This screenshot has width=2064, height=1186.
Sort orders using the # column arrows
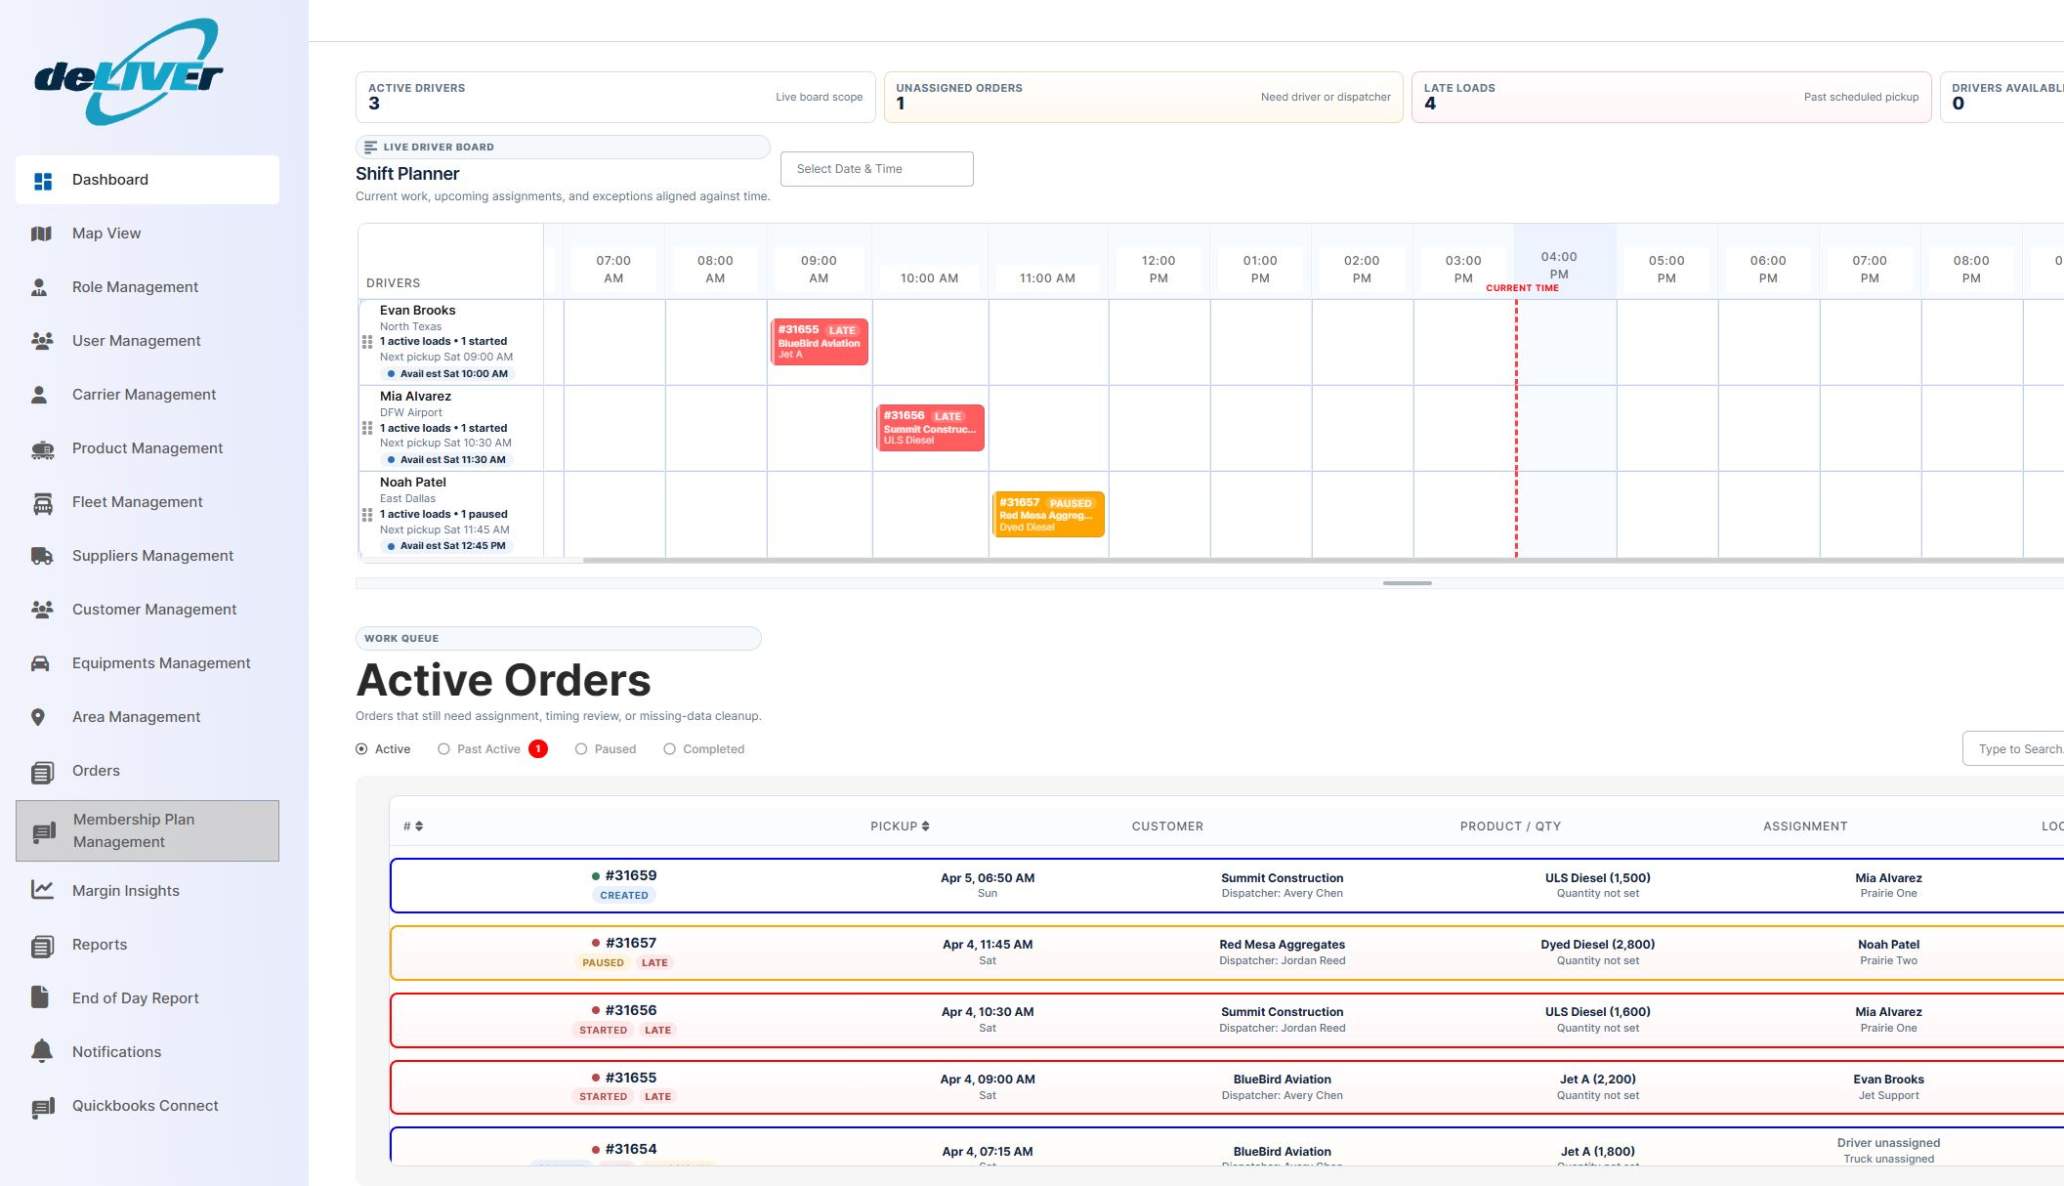(419, 826)
